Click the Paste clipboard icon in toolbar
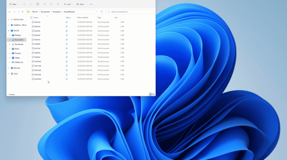Screen dimensions: 287x160 [x=38, y=4]
